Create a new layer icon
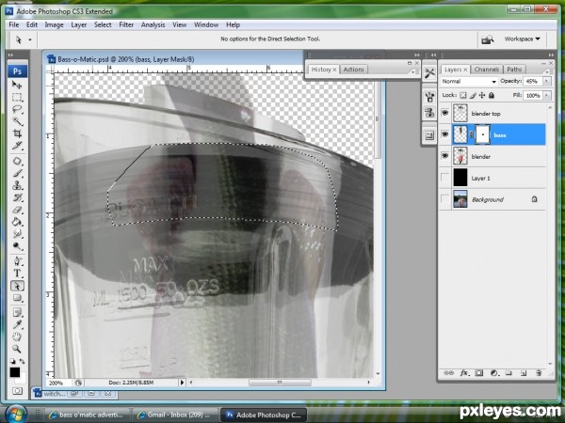 [524, 373]
